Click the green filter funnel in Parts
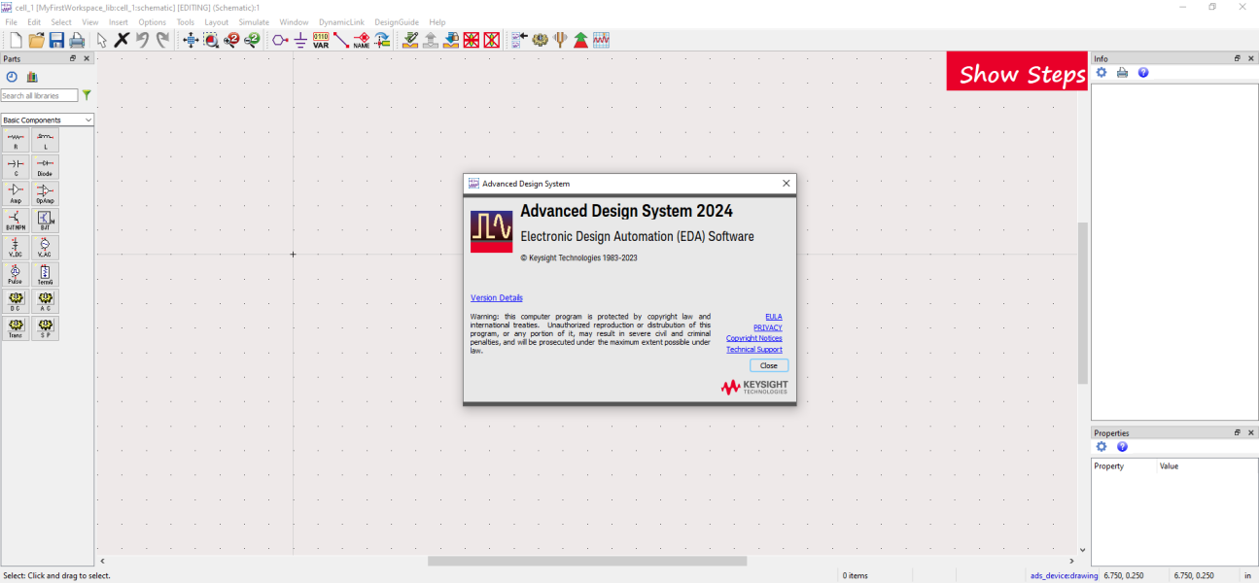Viewport: 1259px width, 583px height. [x=87, y=95]
